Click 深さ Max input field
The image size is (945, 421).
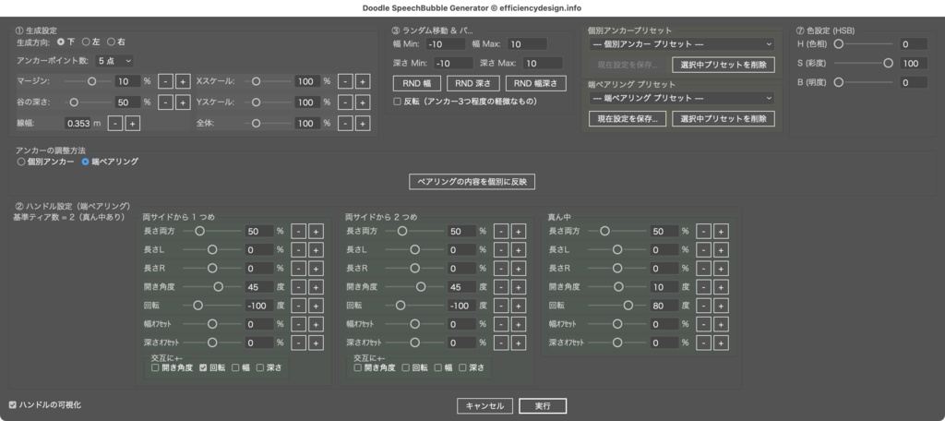[543, 64]
